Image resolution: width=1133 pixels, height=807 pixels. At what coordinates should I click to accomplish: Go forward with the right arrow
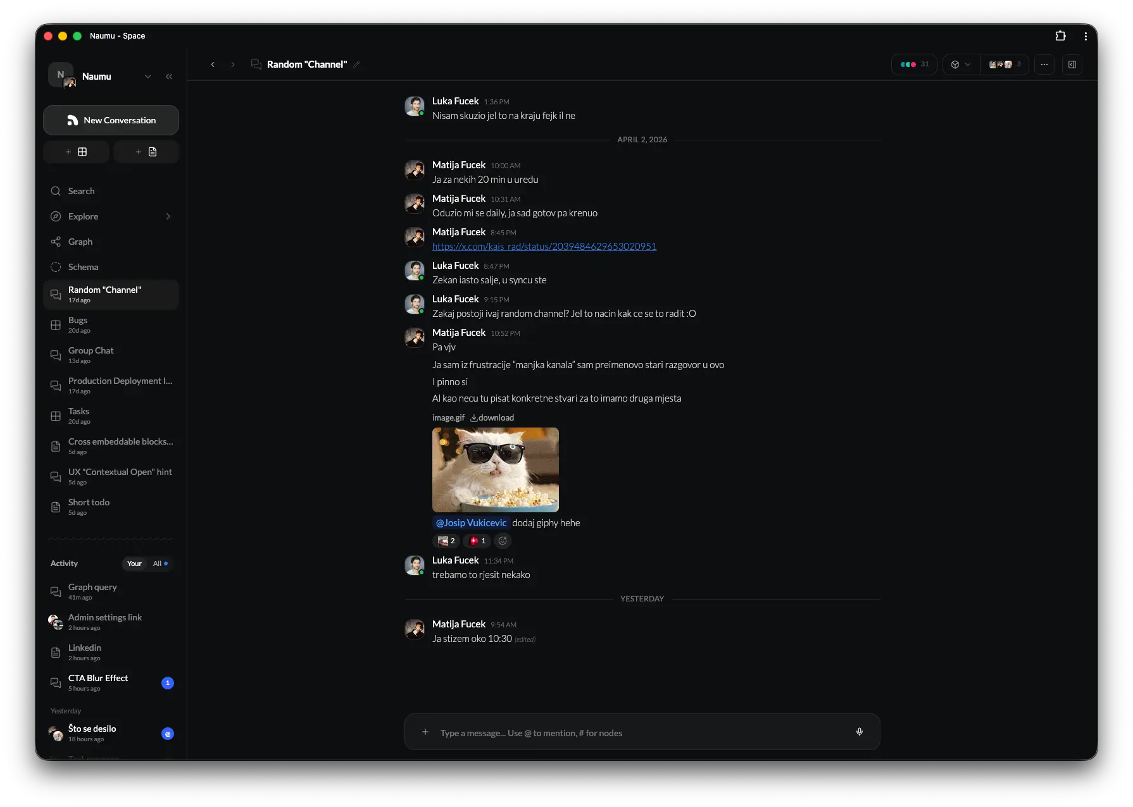(x=233, y=65)
